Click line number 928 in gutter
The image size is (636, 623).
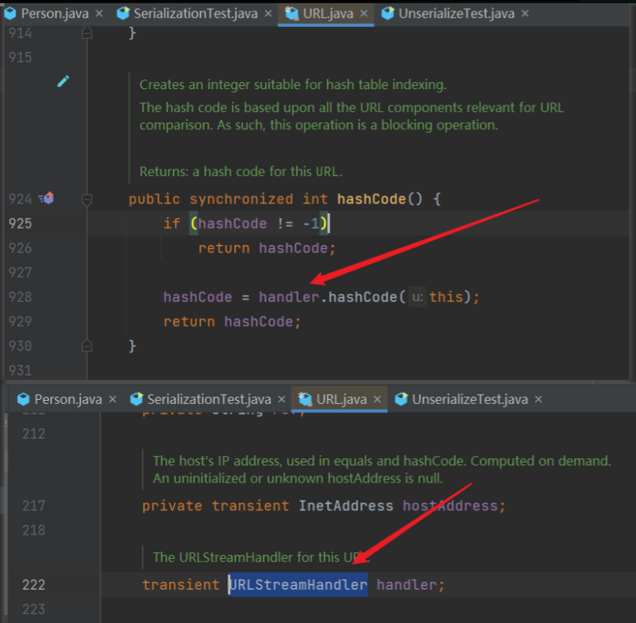pos(20,297)
